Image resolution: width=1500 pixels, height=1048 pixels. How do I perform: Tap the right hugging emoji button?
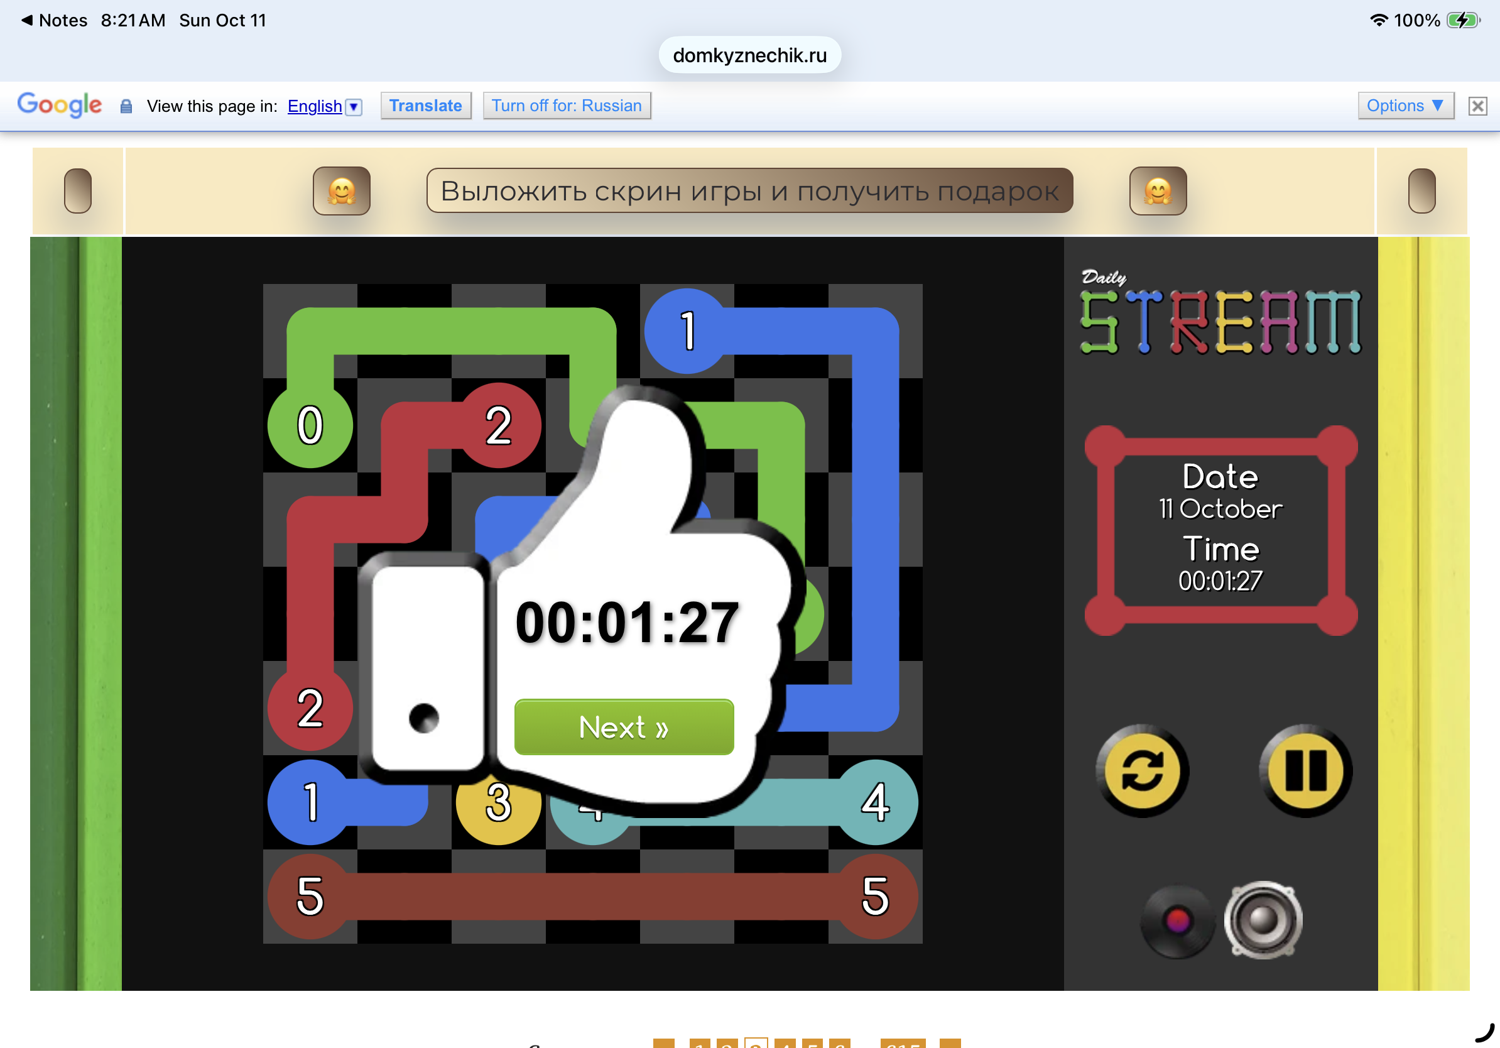point(1158,191)
